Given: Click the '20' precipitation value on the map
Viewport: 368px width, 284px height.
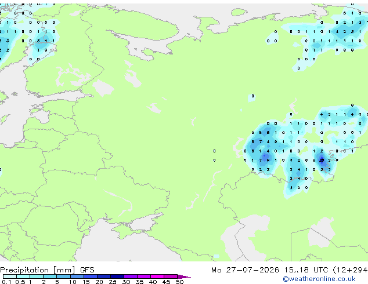Looking at the screenshot, I should tap(322, 161).
